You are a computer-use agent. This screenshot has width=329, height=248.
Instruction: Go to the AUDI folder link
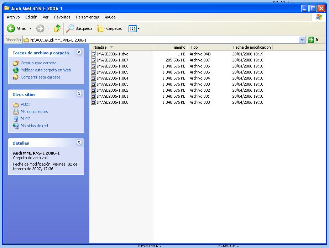25,104
